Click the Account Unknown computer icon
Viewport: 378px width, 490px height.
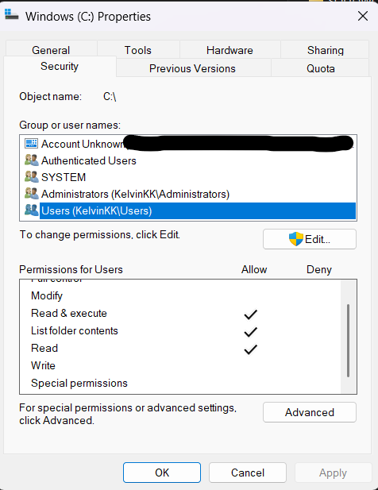click(x=31, y=144)
